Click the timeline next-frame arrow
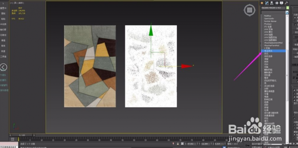Image resolution: width=298 pixels, height=148 pixels. 34,135
